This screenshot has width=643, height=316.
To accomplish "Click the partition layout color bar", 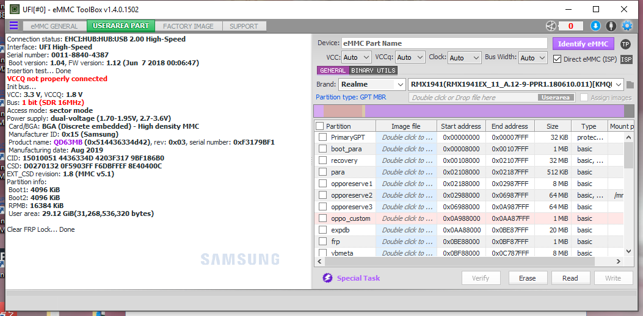I will [x=474, y=111].
